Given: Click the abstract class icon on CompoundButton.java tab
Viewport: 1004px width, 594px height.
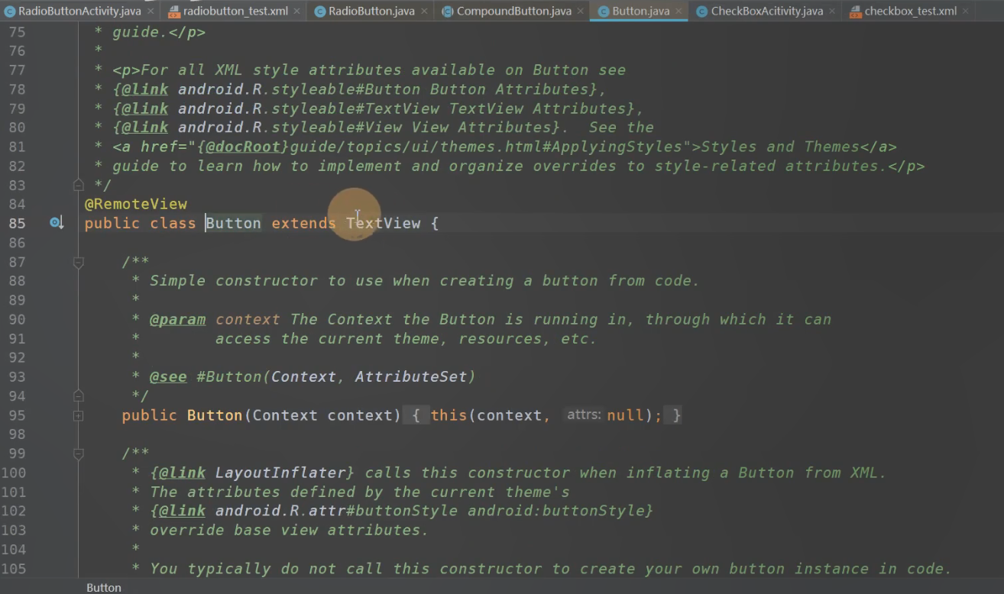Looking at the screenshot, I should (x=447, y=11).
